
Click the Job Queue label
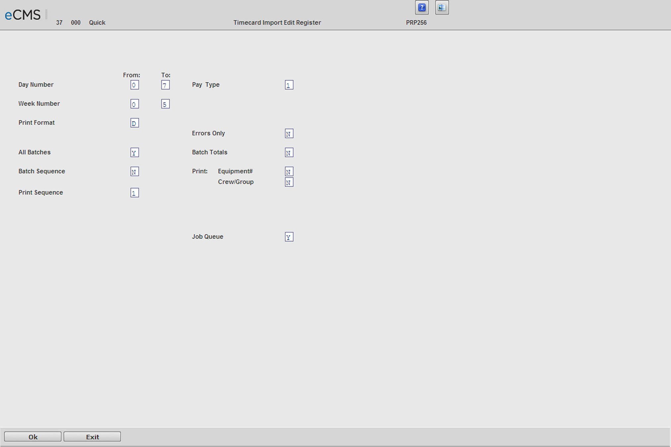point(207,236)
